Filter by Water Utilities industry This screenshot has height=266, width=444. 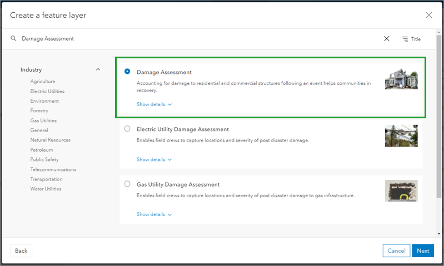click(x=46, y=188)
